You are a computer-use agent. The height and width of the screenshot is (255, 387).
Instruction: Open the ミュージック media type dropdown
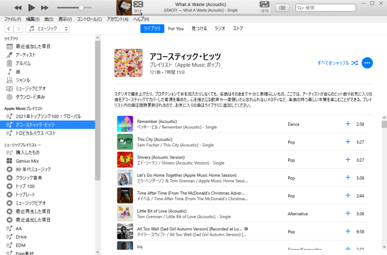[x=48, y=29]
